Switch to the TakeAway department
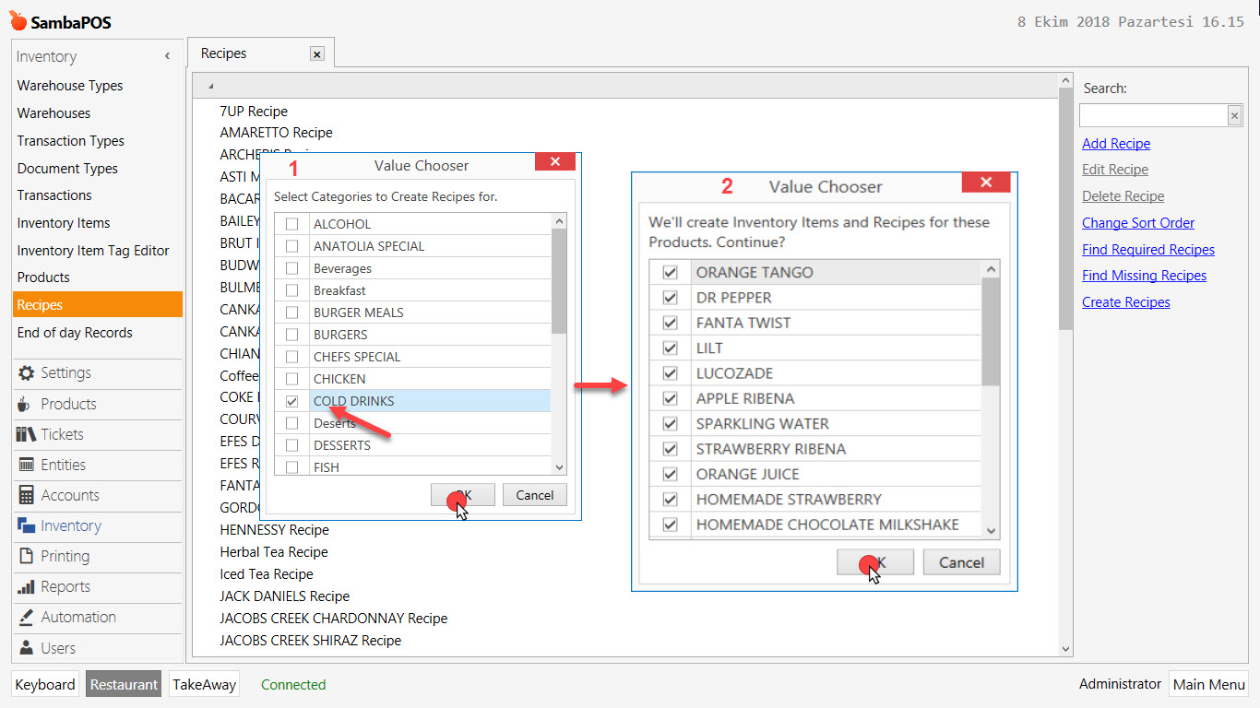The height and width of the screenshot is (708, 1260). pyautogui.click(x=203, y=683)
